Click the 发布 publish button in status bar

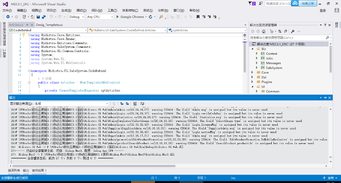(x=331, y=178)
